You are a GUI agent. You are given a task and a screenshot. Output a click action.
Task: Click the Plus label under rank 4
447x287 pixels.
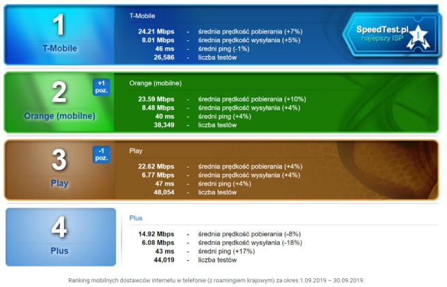[59, 251]
